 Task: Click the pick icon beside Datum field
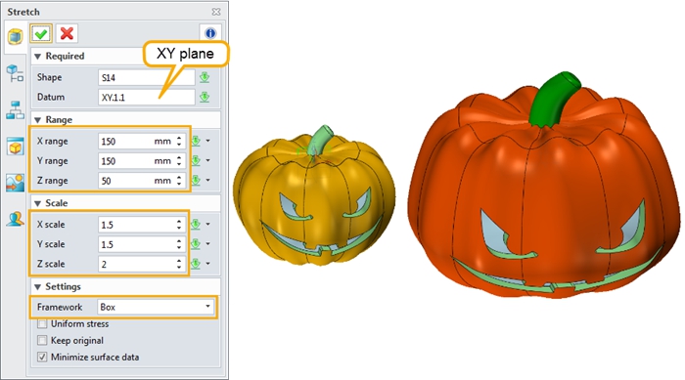pos(204,97)
